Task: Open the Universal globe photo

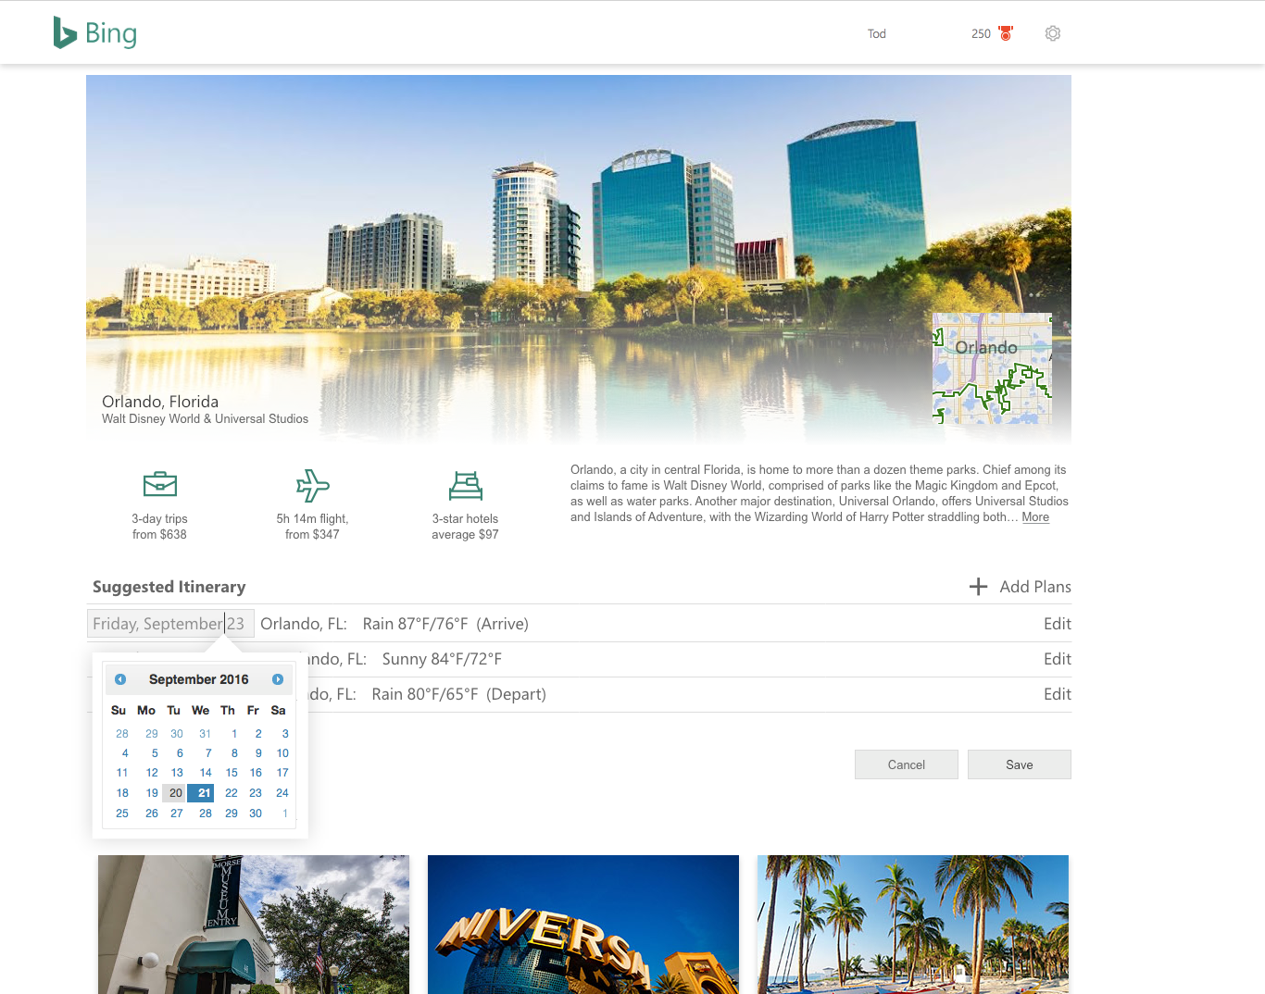Action: pos(583,925)
